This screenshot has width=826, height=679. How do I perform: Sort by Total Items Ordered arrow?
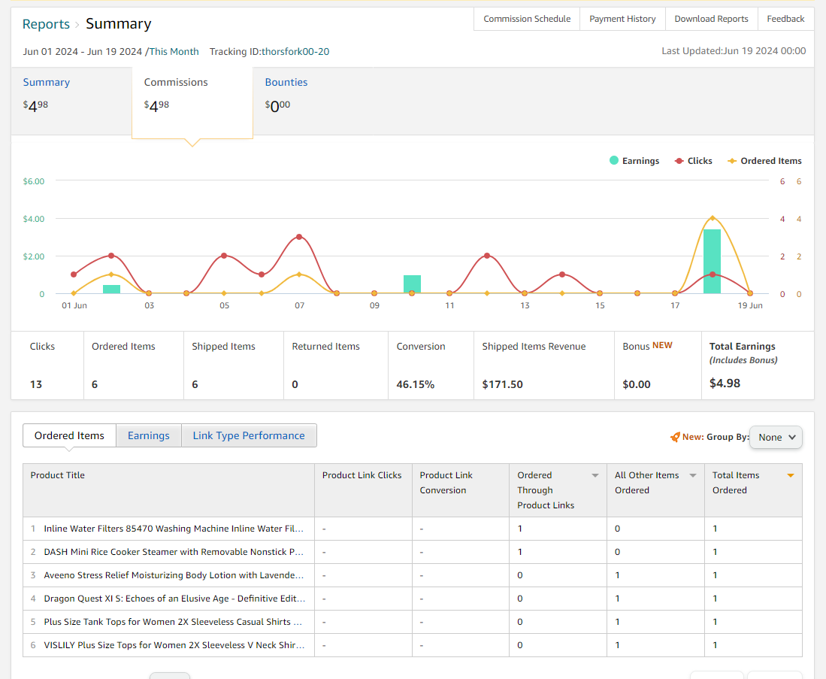click(790, 475)
